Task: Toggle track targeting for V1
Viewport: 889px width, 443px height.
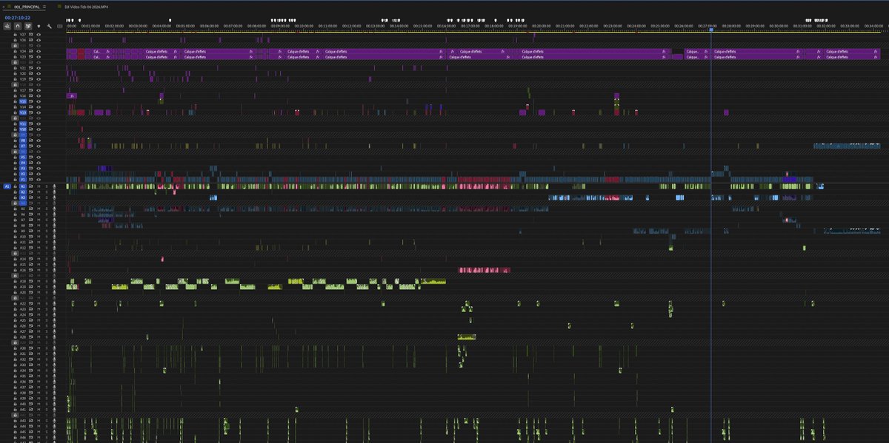Action: [23, 180]
